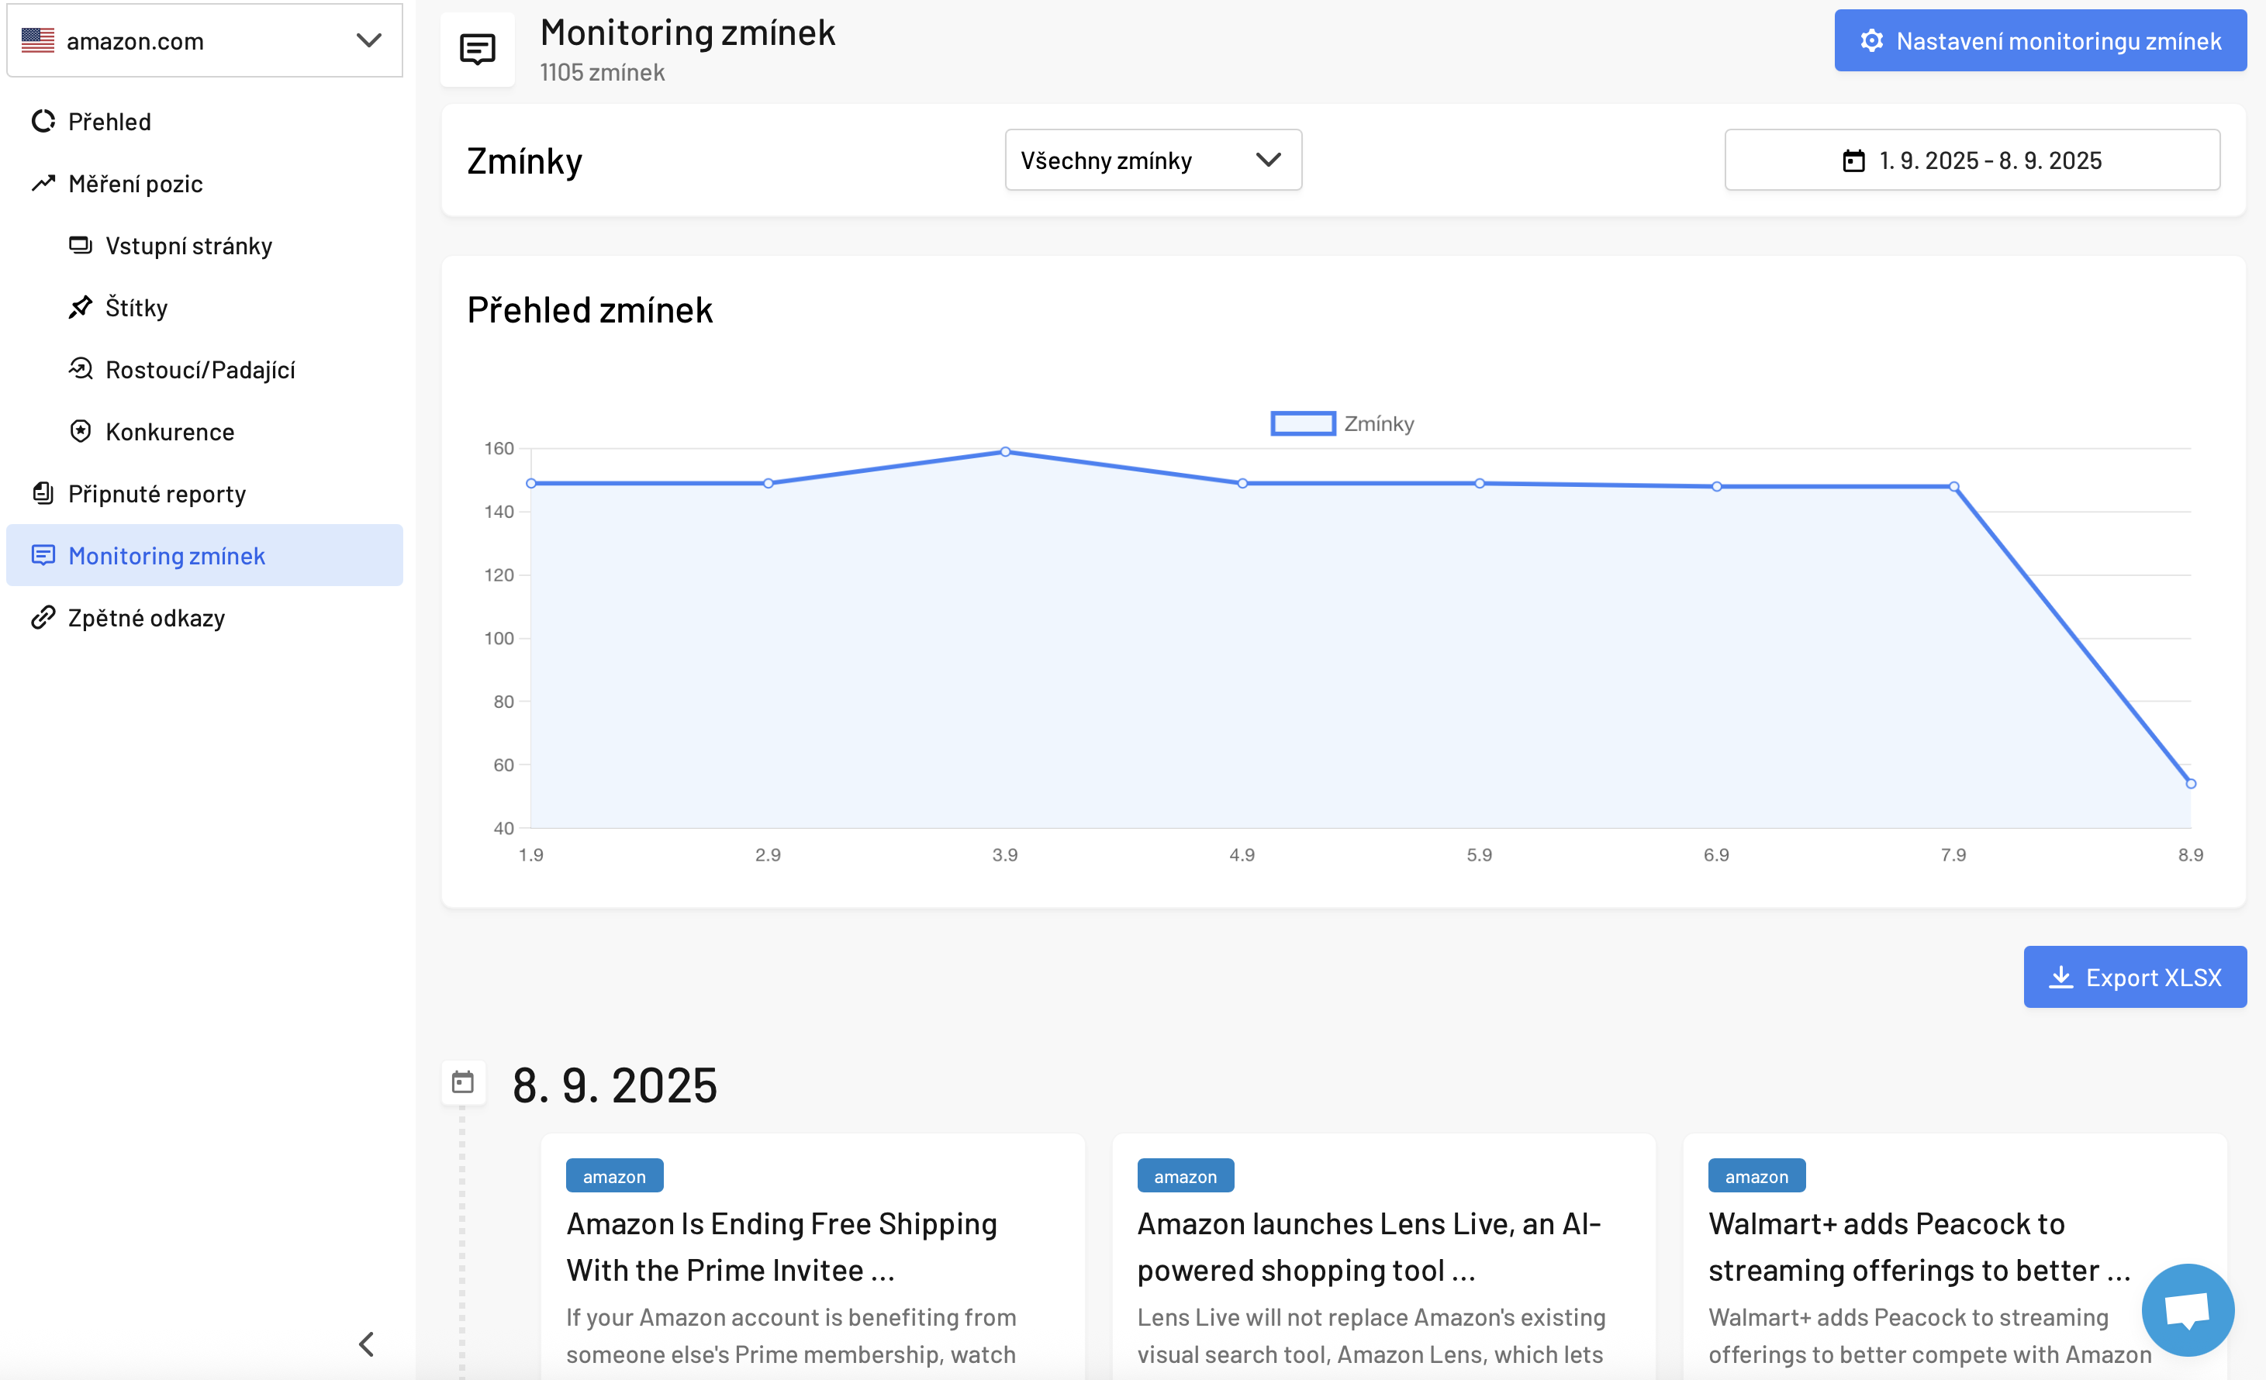Select Monitoring zmínek in sidebar
Screen dimensions: 2266x1380
pyautogui.click(x=167, y=555)
